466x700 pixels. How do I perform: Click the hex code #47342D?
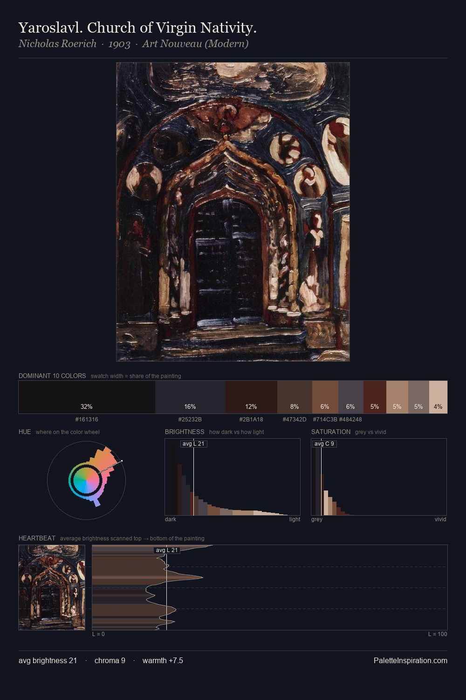[295, 420]
